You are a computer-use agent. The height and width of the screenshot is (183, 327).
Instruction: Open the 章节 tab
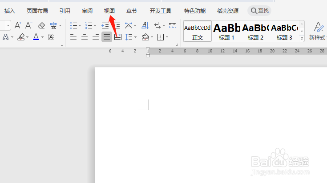pos(131,11)
